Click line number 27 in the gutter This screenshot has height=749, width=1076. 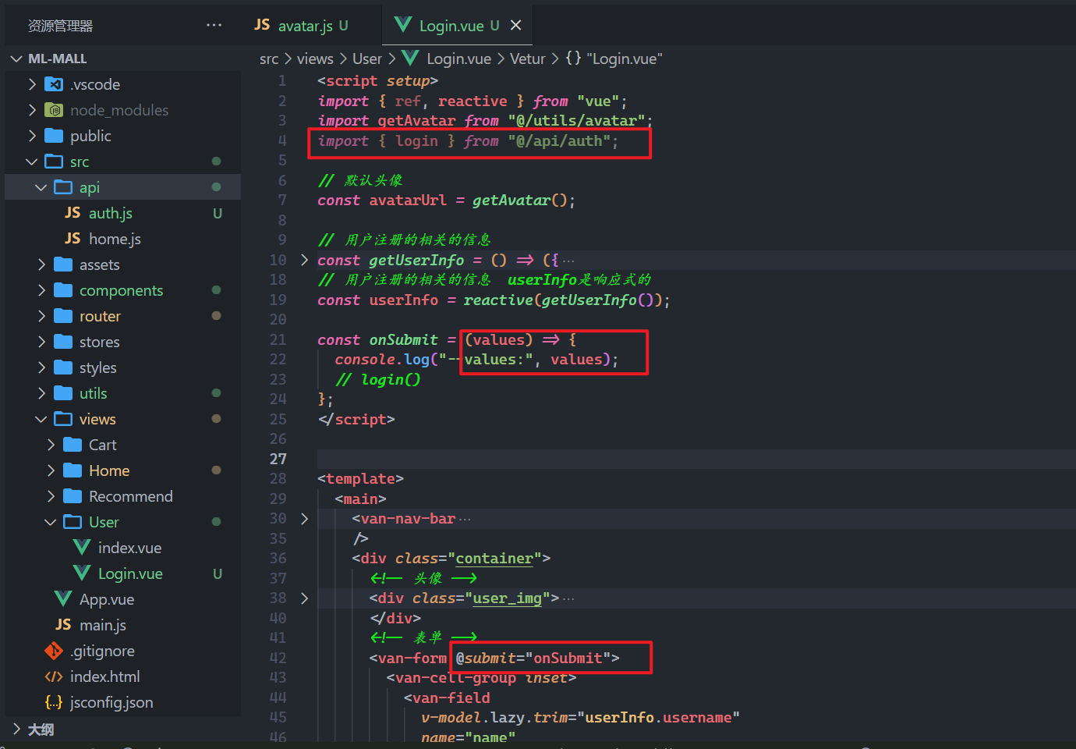[x=278, y=459]
